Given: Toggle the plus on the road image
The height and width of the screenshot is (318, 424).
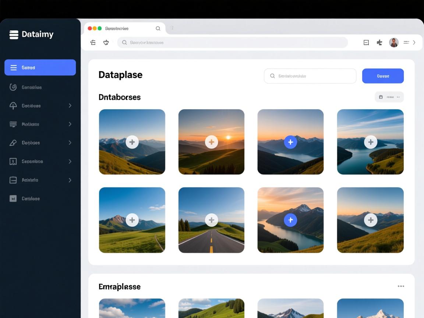Looking at the screenshot, I should pos(211,220).
